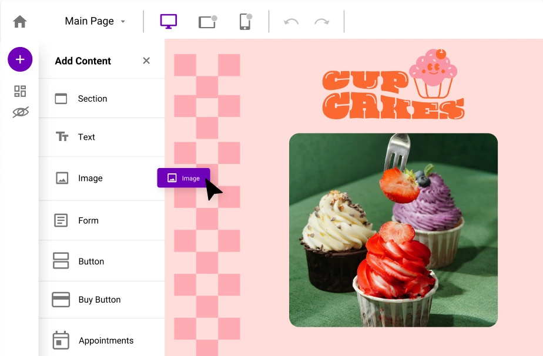
Task: Select the cupcake photo on canvas
Action: click(393, 230)
